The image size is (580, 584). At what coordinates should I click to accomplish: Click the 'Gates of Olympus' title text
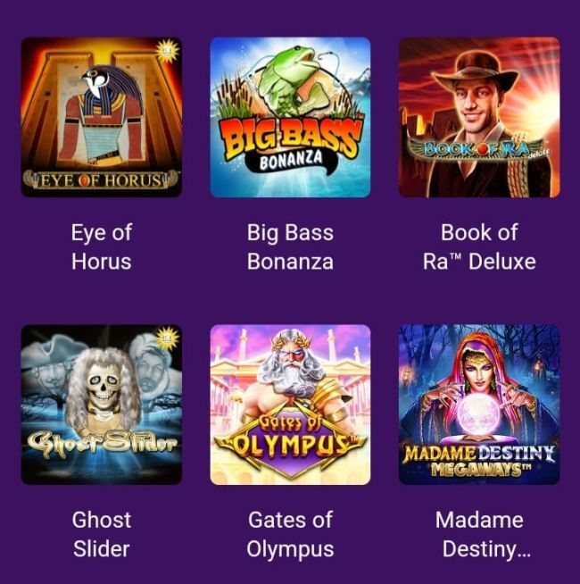tap(290, 534)
